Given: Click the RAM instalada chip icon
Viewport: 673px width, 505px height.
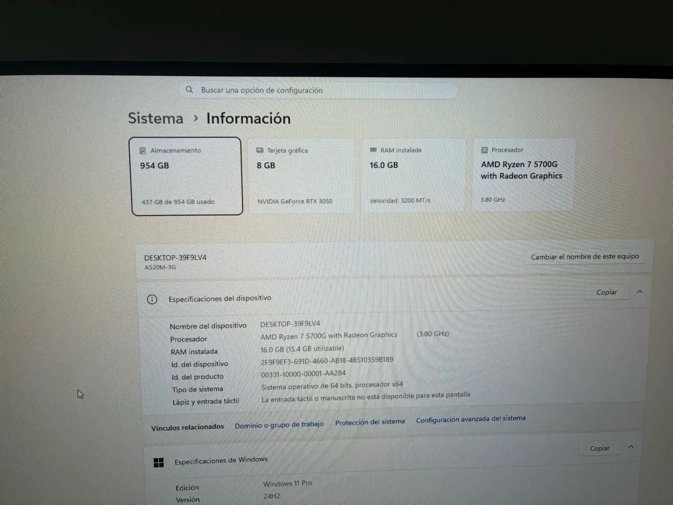Looking at the screenshot, I should point(373,150).
